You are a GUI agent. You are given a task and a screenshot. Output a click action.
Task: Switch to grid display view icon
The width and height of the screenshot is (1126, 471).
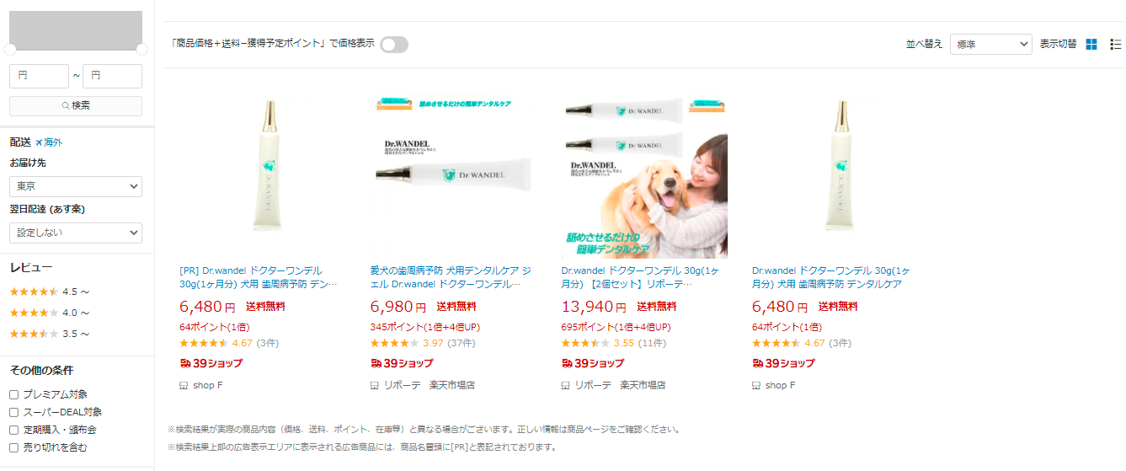coord(1091,45)
